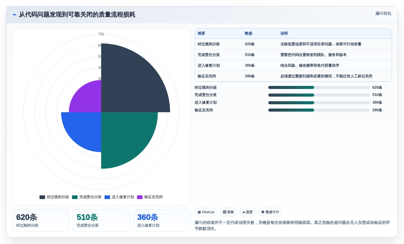Image resolution: width=404 pixels, height=244 pixels.
Task: Click the 360条 value in the table
Action: [250, 65]
